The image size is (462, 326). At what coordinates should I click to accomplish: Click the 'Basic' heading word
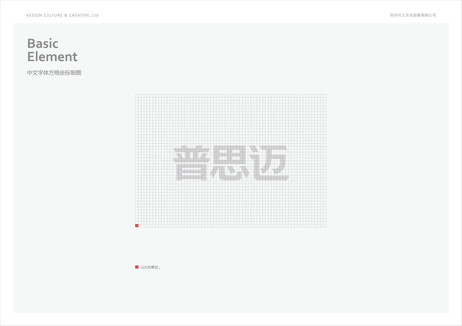pyautogui.click(x=43, y=44)
